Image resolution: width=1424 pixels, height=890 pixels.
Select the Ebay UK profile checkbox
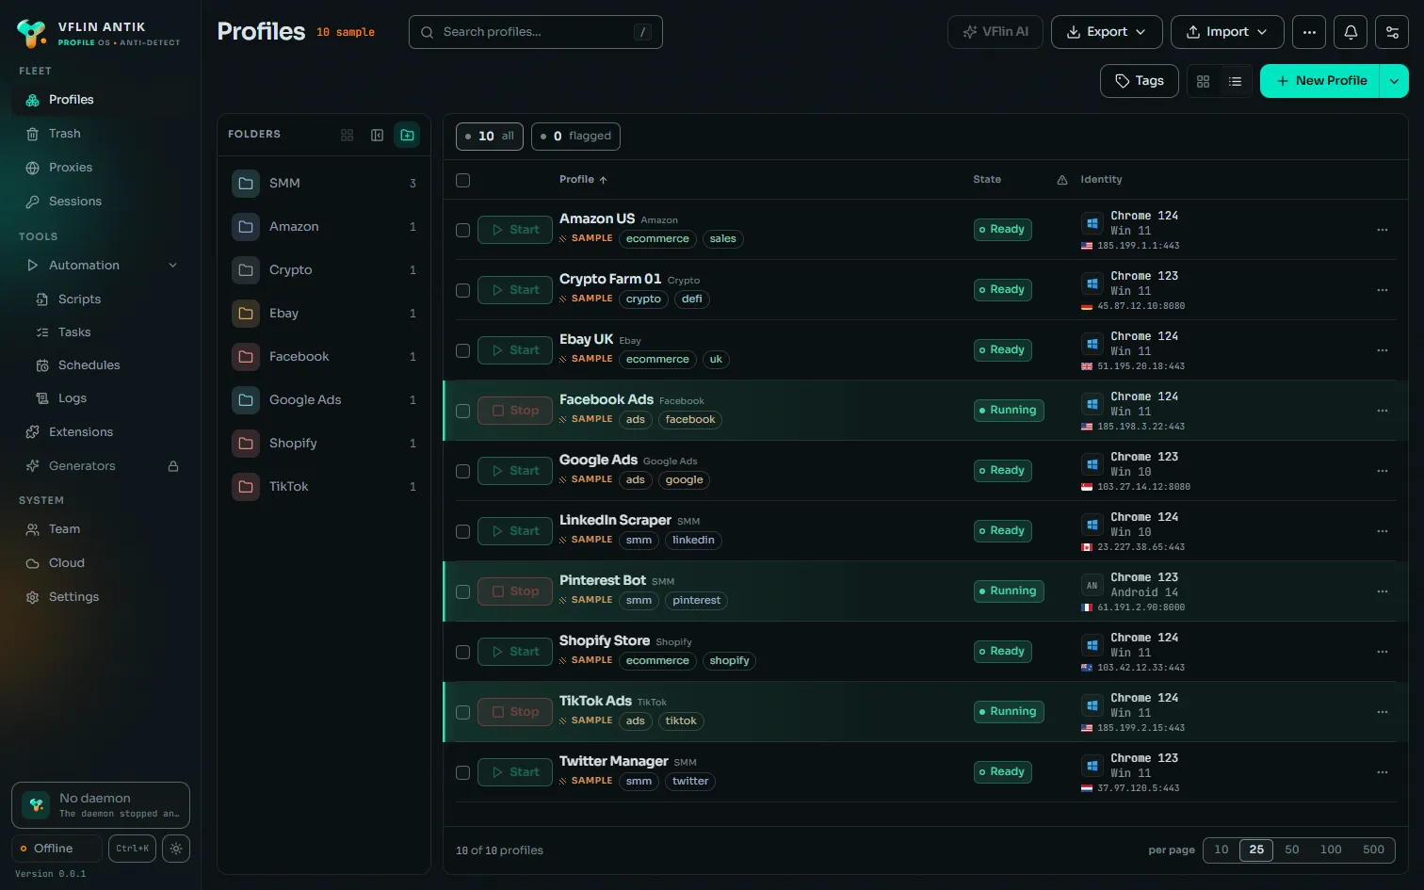point(462,350)
